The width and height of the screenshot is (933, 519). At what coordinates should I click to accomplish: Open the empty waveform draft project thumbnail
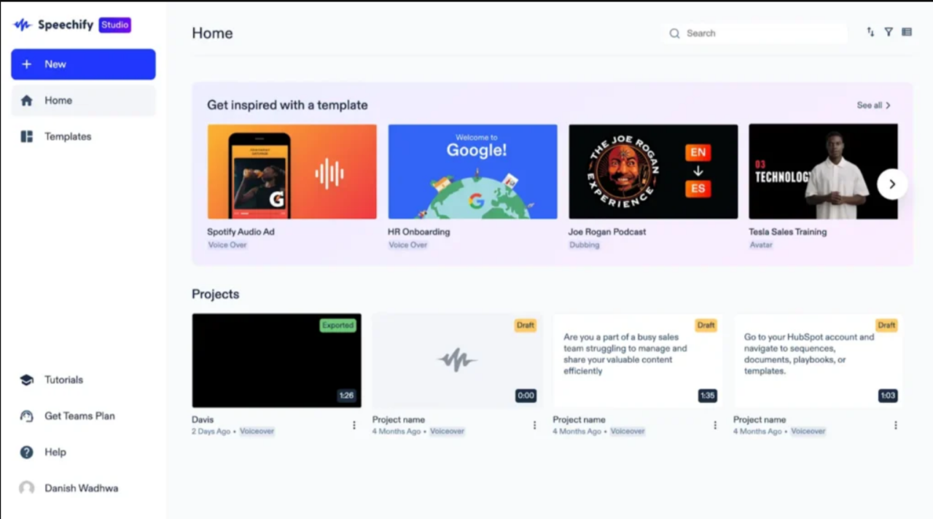(x=457, y=361)
